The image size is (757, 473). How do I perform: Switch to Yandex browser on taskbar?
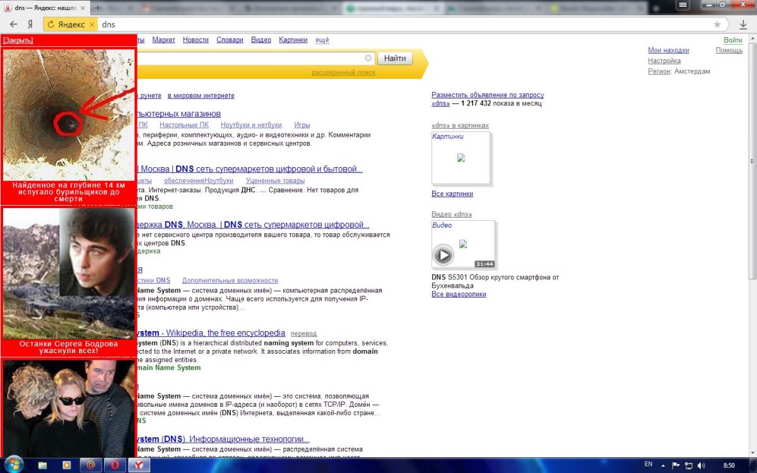pyautogui.click(x=139, y=465)
